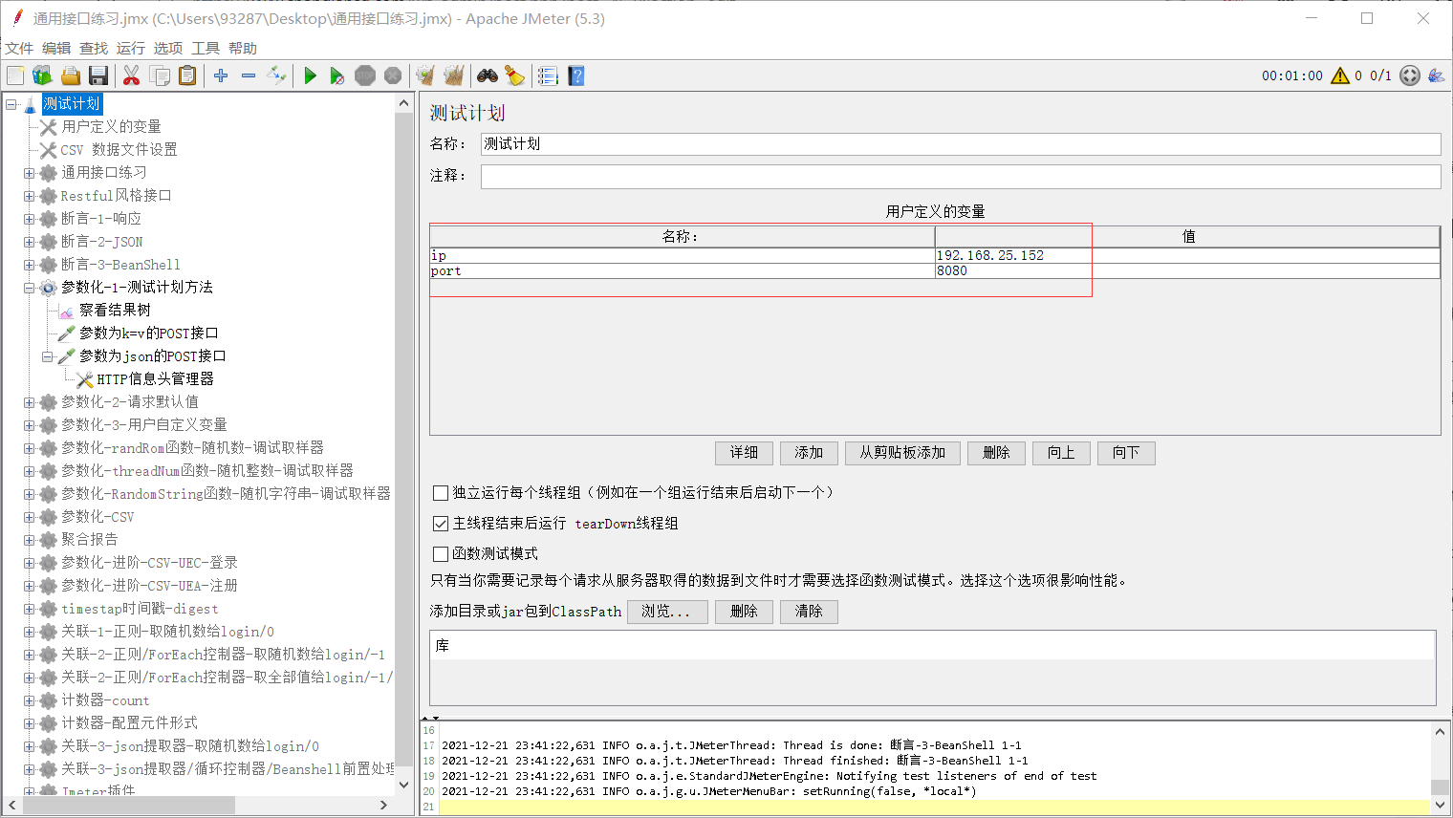Click 从剪贴板添加 button
The width and height of the screenshot is (1453, 818).
click(x=902, y=453)
